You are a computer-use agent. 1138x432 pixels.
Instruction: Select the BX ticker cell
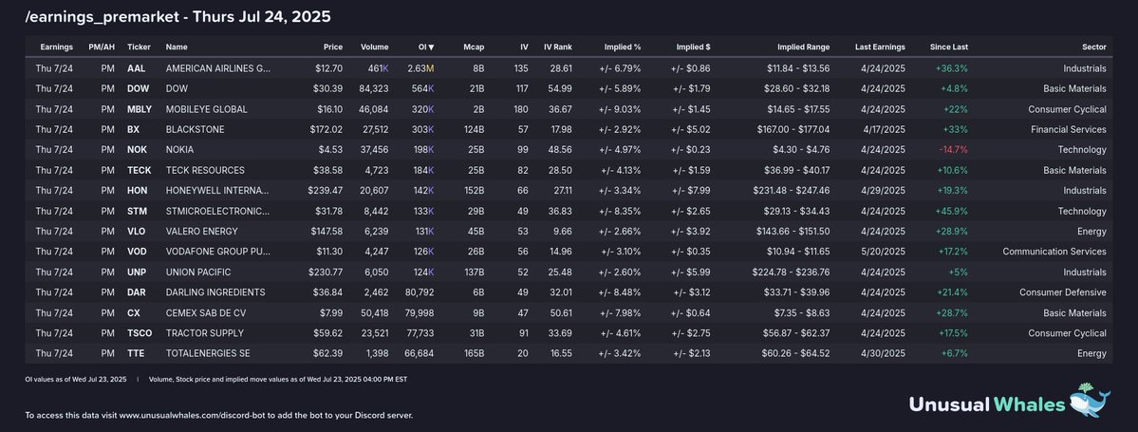pyautogui.click(x=133, y=130)
